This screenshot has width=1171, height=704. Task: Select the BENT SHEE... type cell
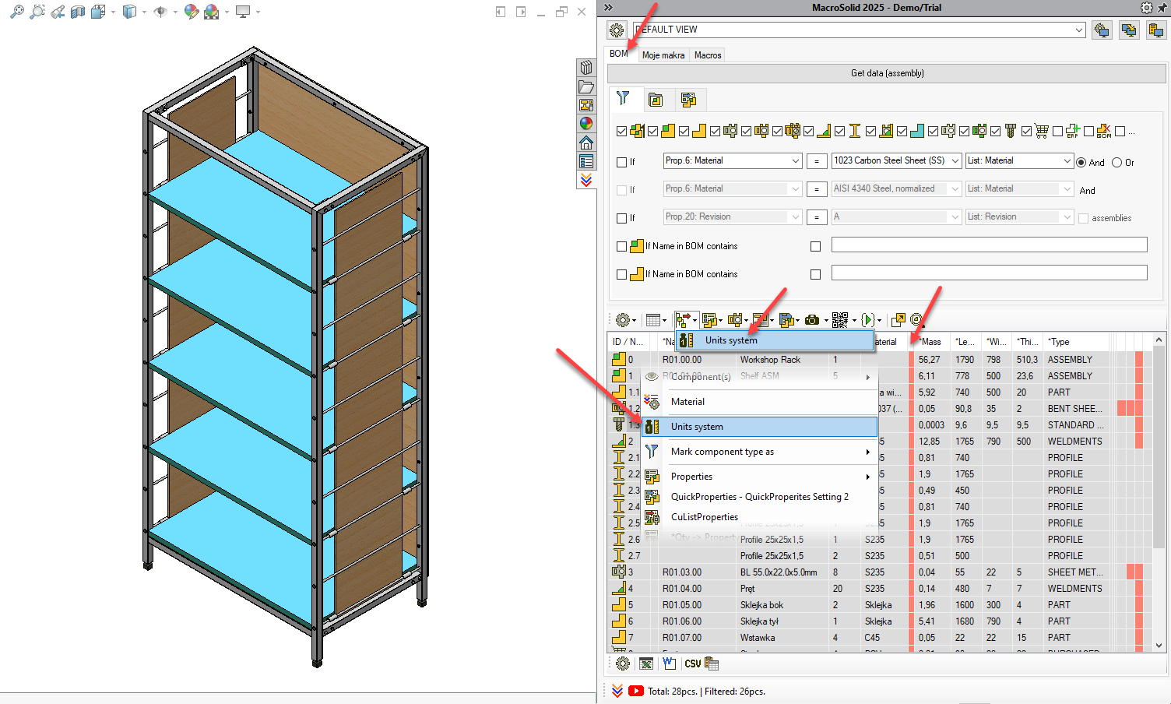point(1074,409)
